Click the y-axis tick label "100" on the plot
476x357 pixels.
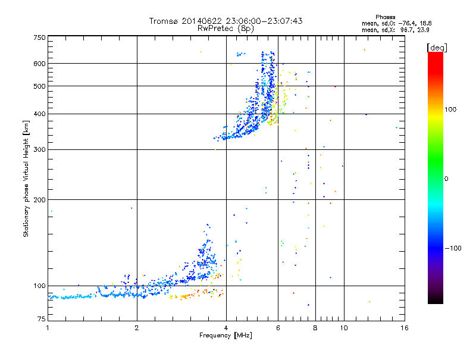click(x=39, y=286)
